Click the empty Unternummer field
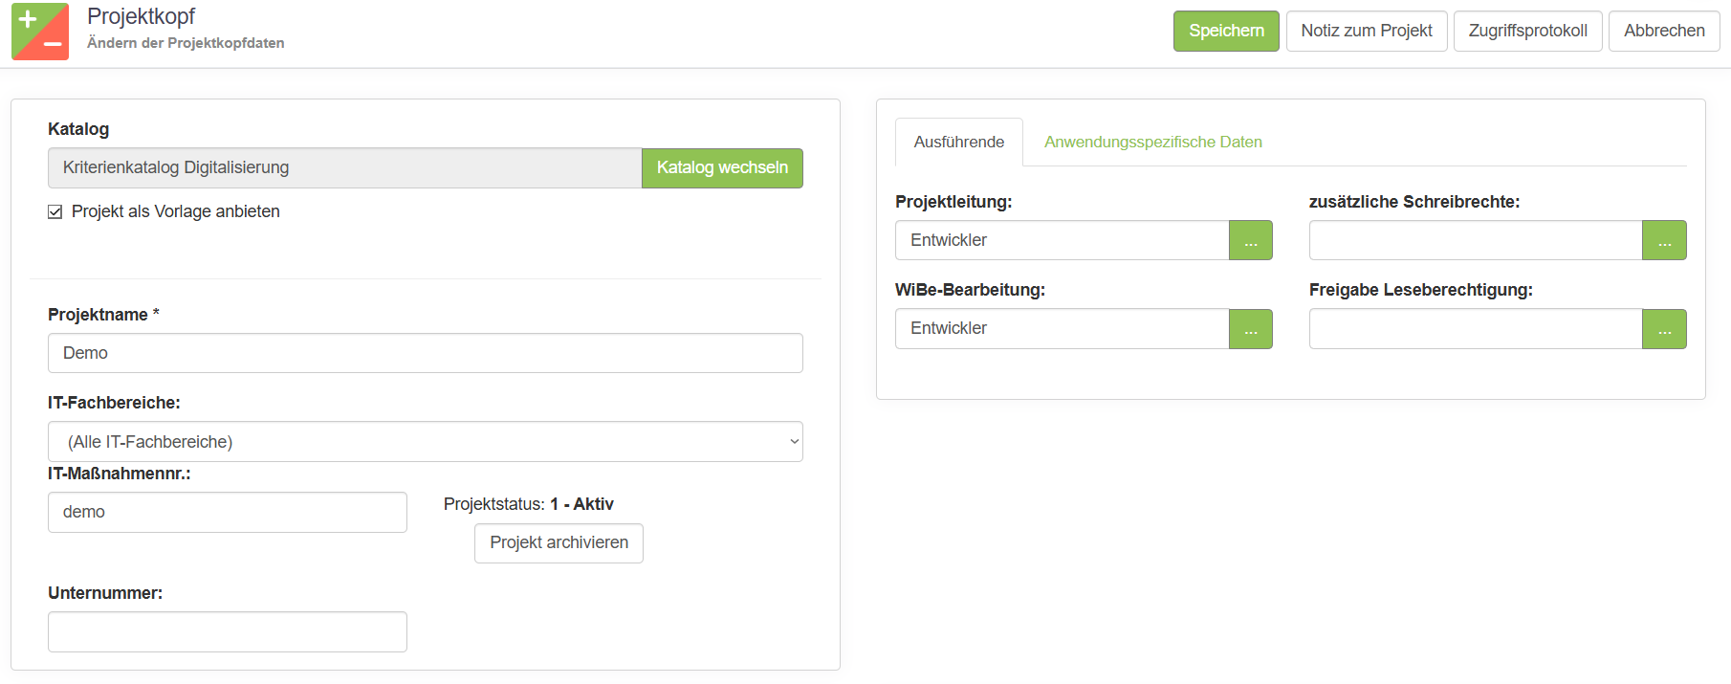Viewport: 1731px width, 684px height. point(227,632)
